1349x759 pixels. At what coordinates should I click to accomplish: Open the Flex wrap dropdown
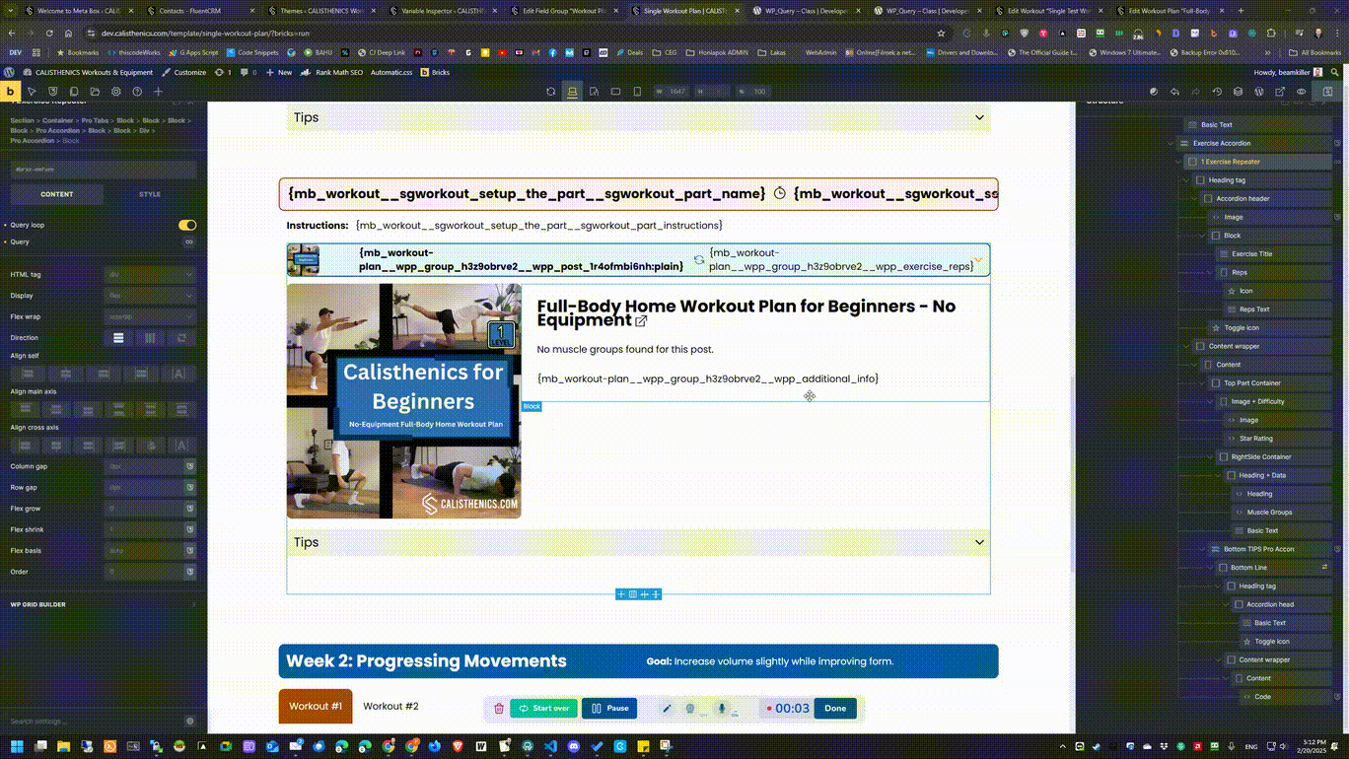[150, 316]
